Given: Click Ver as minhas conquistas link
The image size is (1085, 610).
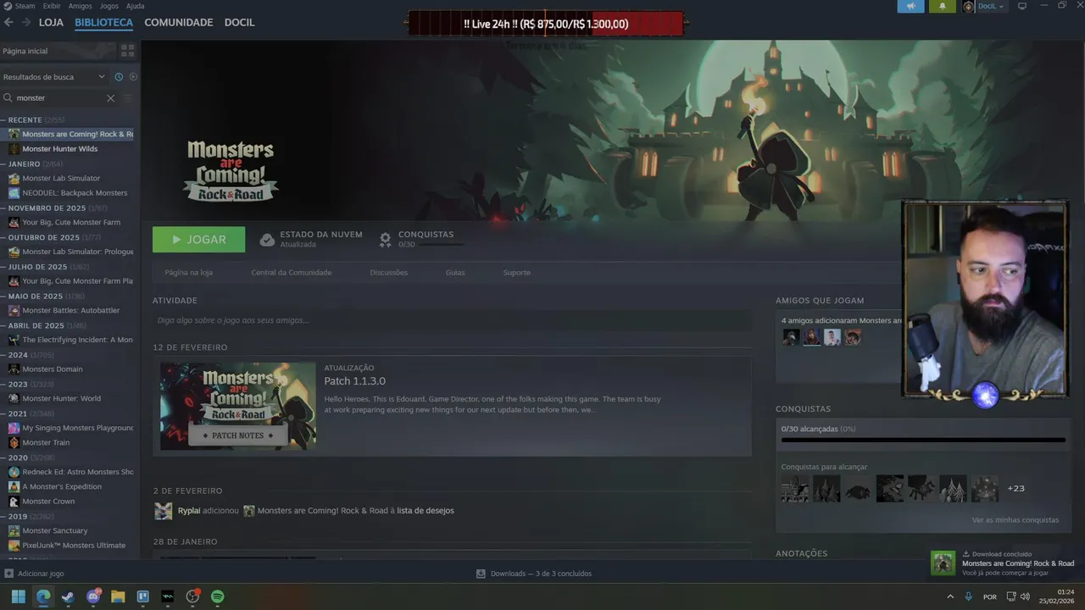Looking at the screenshot, I should pos(1015,520).
